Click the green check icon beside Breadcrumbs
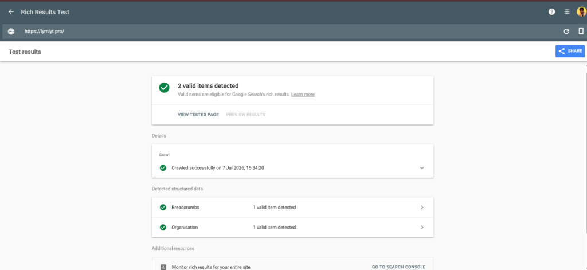The height and width of the screenshot is (270, 587). click(163, 208)
